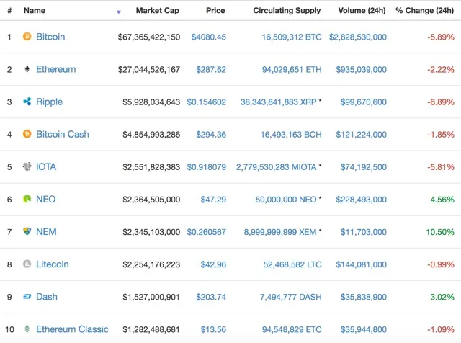This screenshot has width=461, height=343.
Task: Sort by the Name column header
Action: pyautogui.click(x=35, y=10)
